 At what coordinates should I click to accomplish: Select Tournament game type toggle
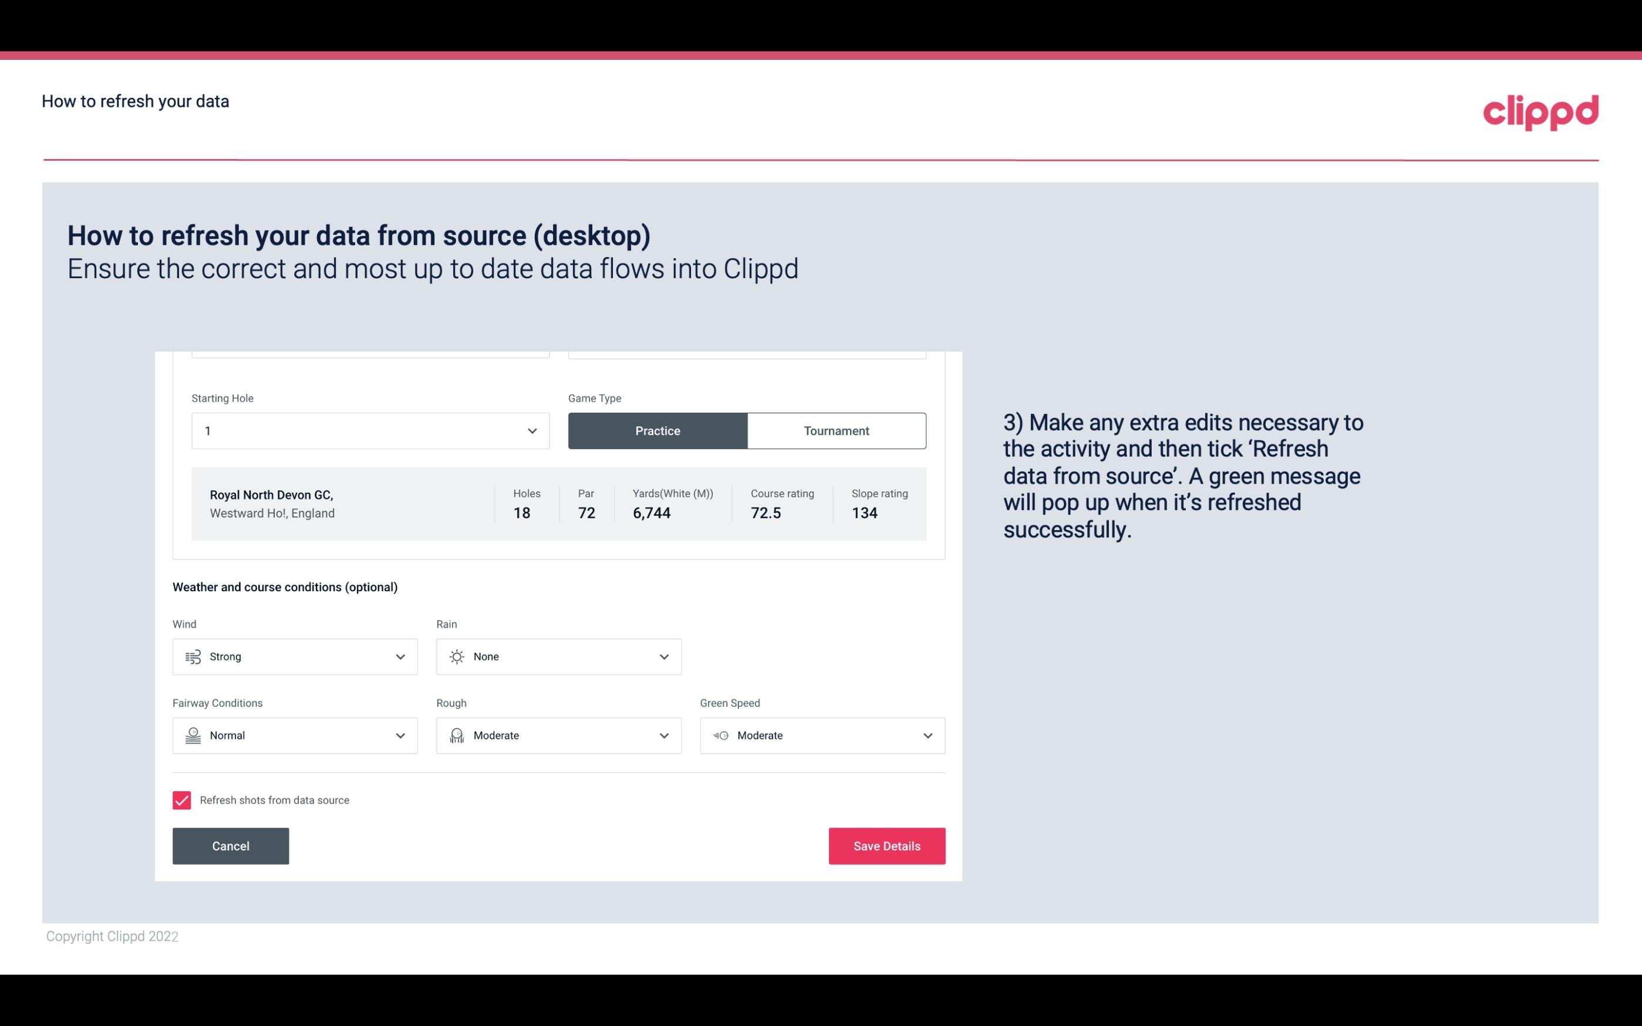[x=836, y=430]
